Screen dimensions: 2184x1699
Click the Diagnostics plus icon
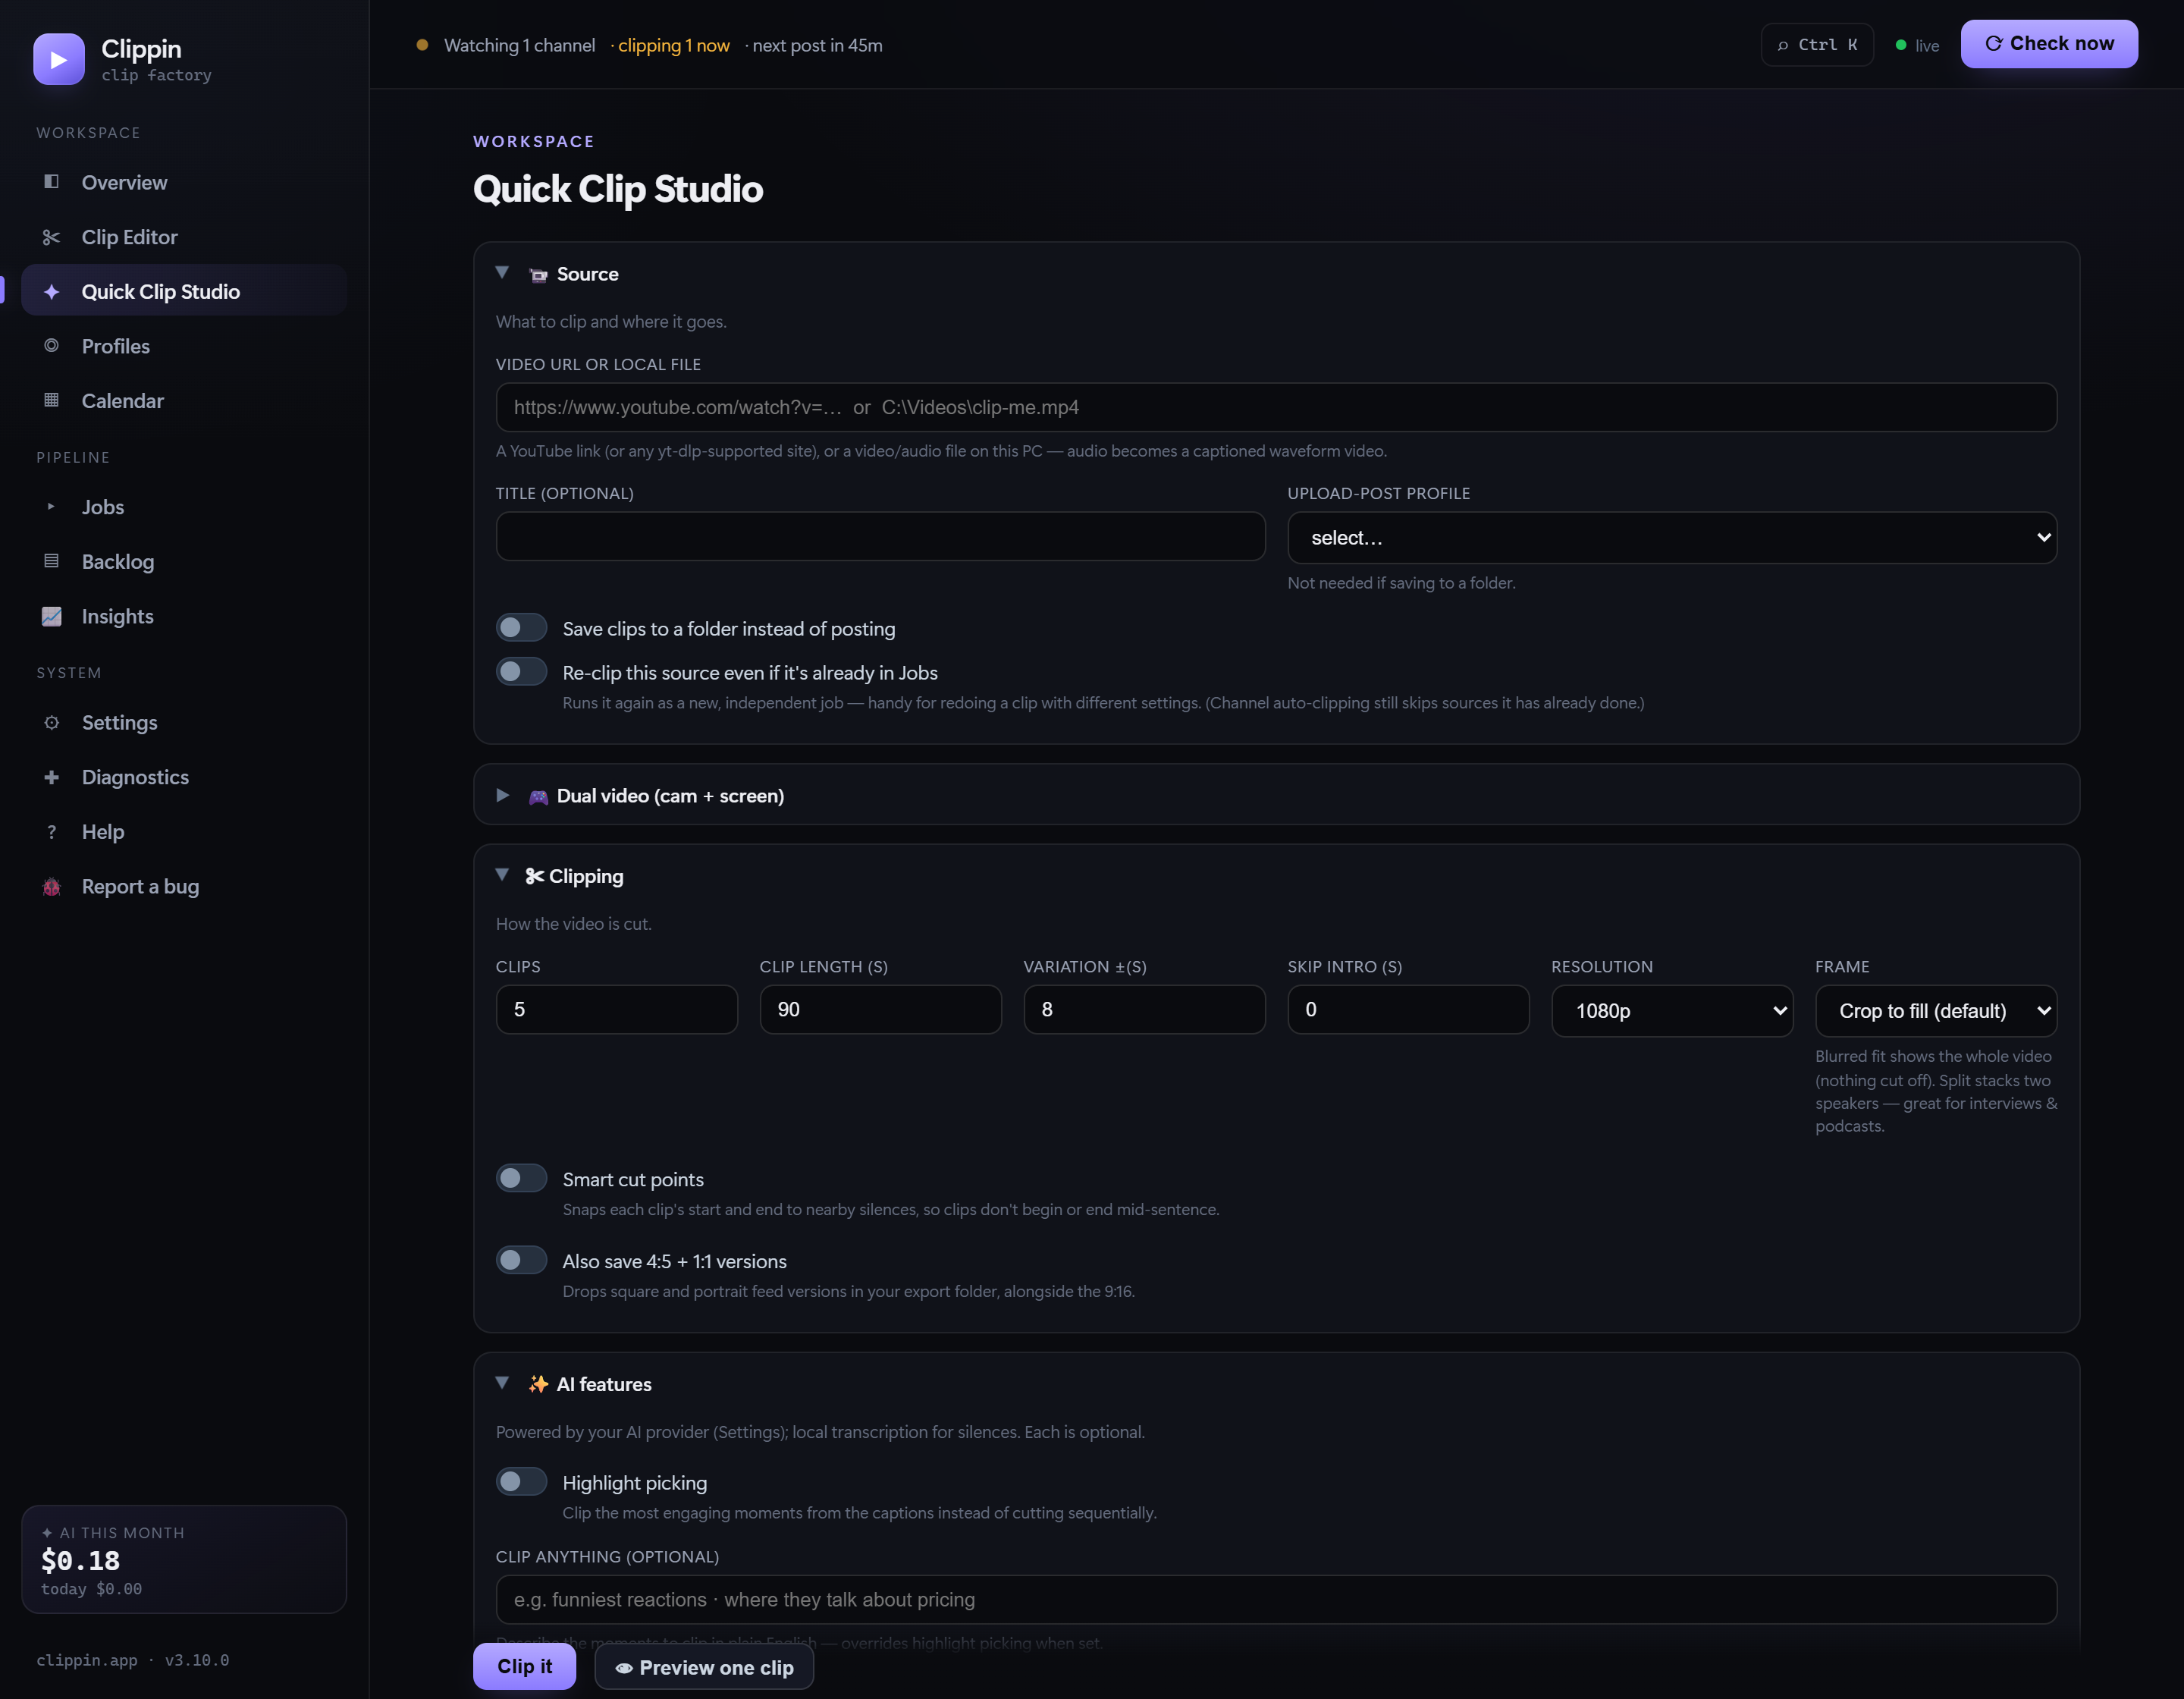pos(51,777)
